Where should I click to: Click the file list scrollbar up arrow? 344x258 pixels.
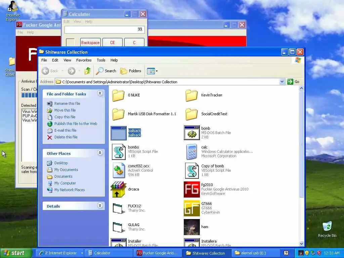pyautogui.click(x=301, y=88)
